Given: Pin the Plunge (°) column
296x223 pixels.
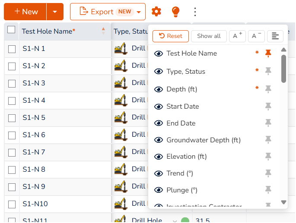Looking at the screenshot, I should [x=268, y=190].
